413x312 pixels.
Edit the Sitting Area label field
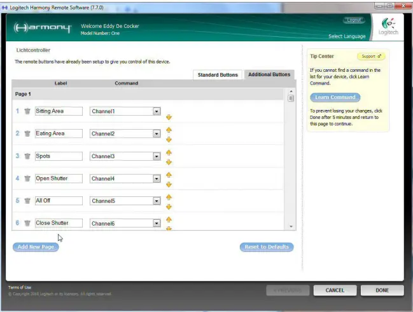pyautogui.click(x=59, y=111)
